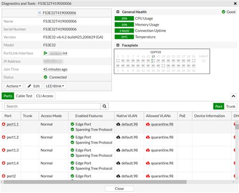The height and width of the screenshot is (193, 239).
Task: Open the Actions dropdown menu
Action: 14,86
